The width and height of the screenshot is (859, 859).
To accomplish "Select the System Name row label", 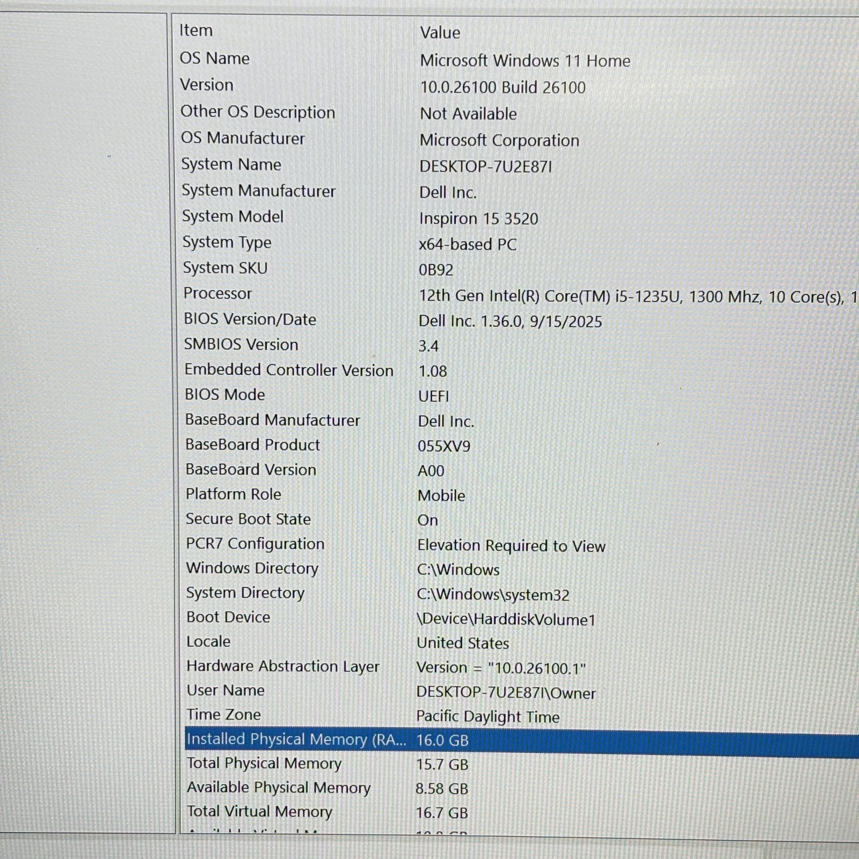I will point(231,164).
